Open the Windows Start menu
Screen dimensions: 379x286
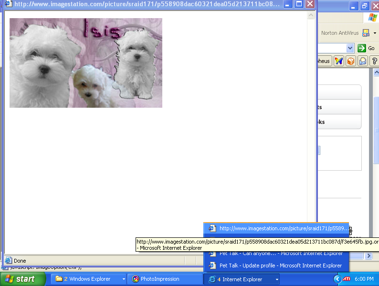coord(23,279)
